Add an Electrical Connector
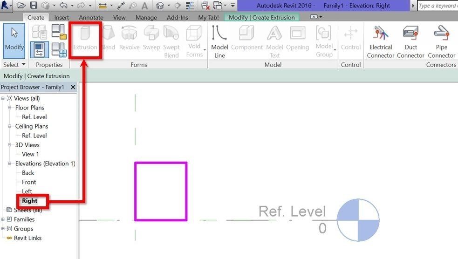 381,42
